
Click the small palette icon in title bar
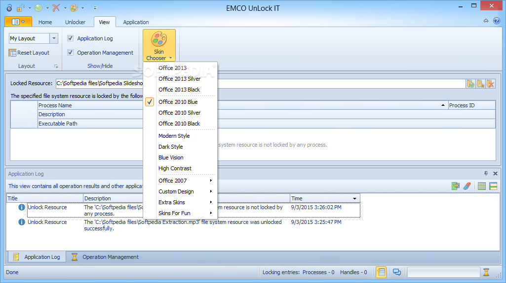74,8
